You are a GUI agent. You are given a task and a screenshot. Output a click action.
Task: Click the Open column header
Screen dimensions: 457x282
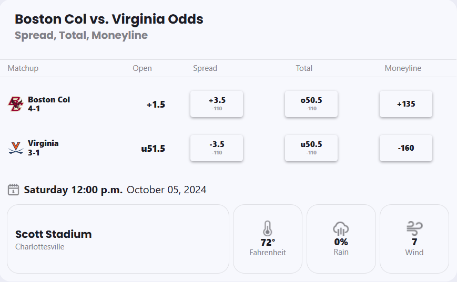click(142, 68)
